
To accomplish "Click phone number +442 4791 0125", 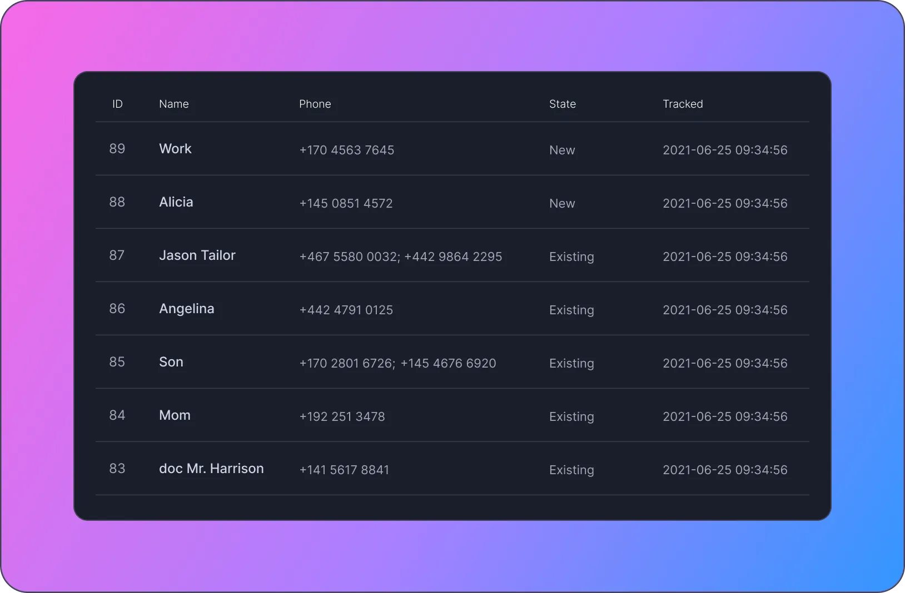I will 346,310.
